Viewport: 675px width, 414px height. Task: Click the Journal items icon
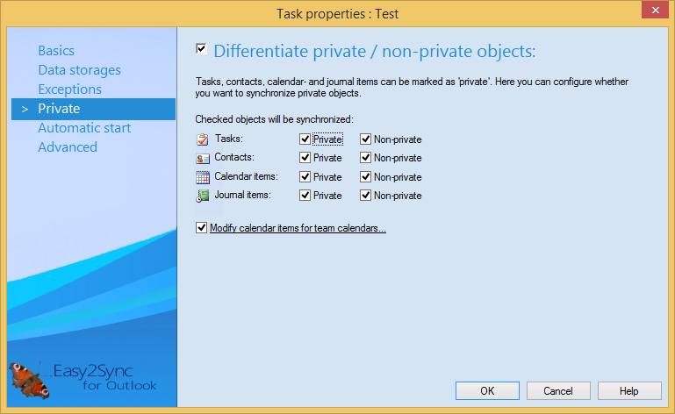click(203, 196)
